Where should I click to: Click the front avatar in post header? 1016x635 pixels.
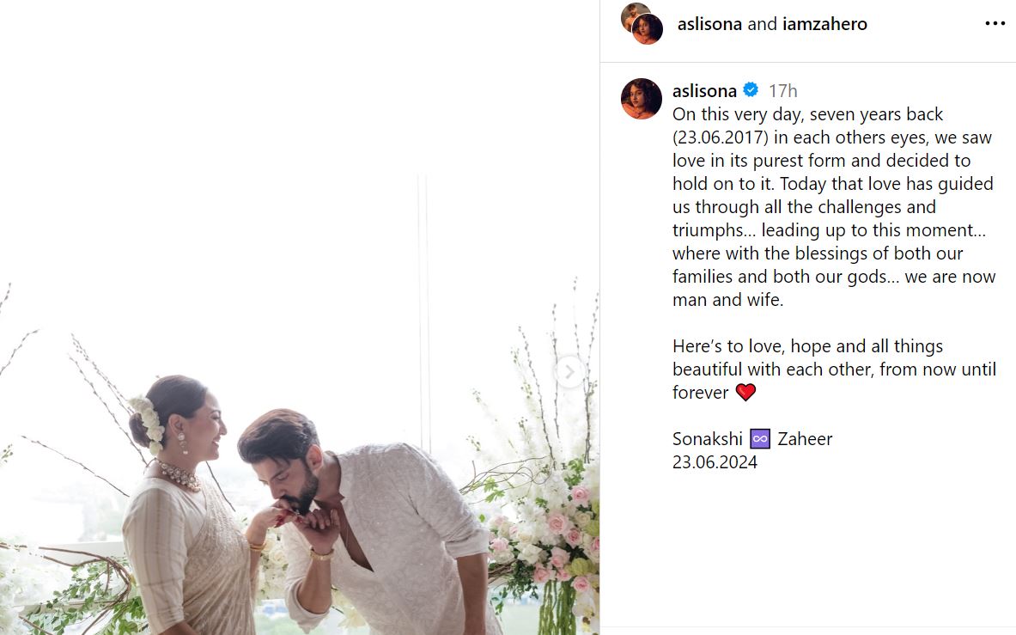pos(647,29)
